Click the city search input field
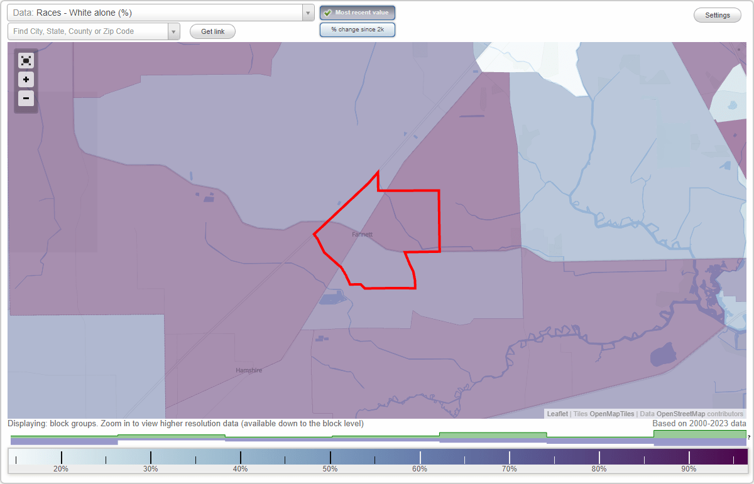 coord(88,31)
